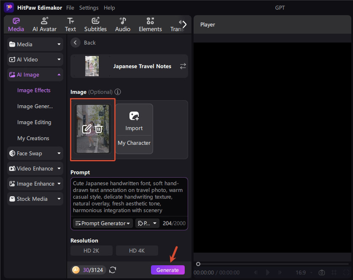353x280 pixels.
Task: Go to next frame in player
Action: (280, 272)
